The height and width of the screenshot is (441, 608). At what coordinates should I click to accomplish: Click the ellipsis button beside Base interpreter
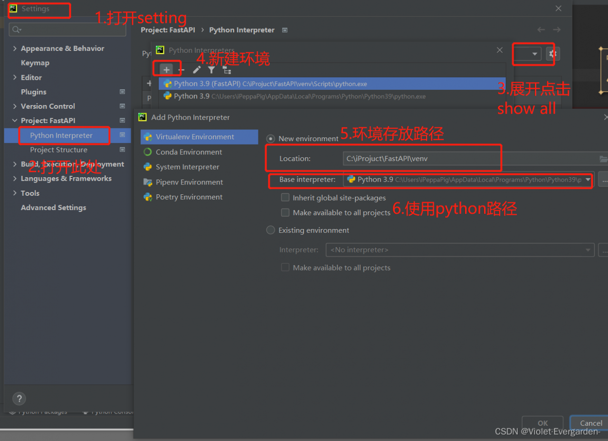[x=603, y=180]
